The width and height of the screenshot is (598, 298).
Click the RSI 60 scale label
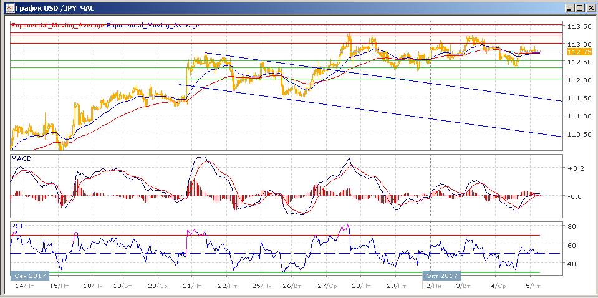click(571, 245)
